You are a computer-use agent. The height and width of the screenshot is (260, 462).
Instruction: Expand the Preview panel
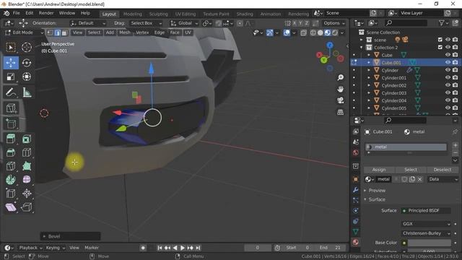pos(377,191)
